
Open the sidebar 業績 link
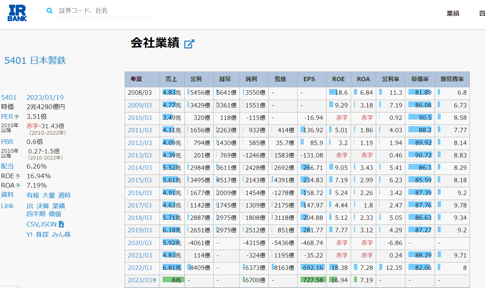(x=59, y=206)
